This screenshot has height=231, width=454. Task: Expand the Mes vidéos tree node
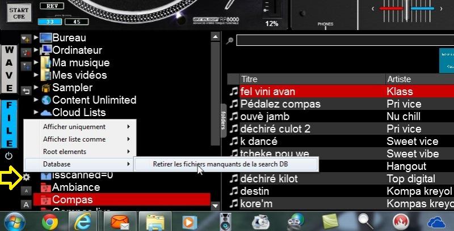36,75
